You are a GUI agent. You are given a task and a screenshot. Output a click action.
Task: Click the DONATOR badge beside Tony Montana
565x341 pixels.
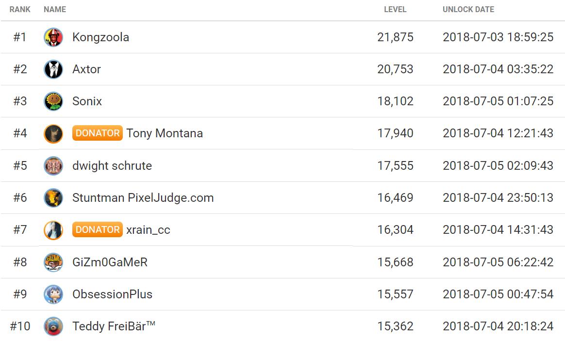[x=98, y=133]
